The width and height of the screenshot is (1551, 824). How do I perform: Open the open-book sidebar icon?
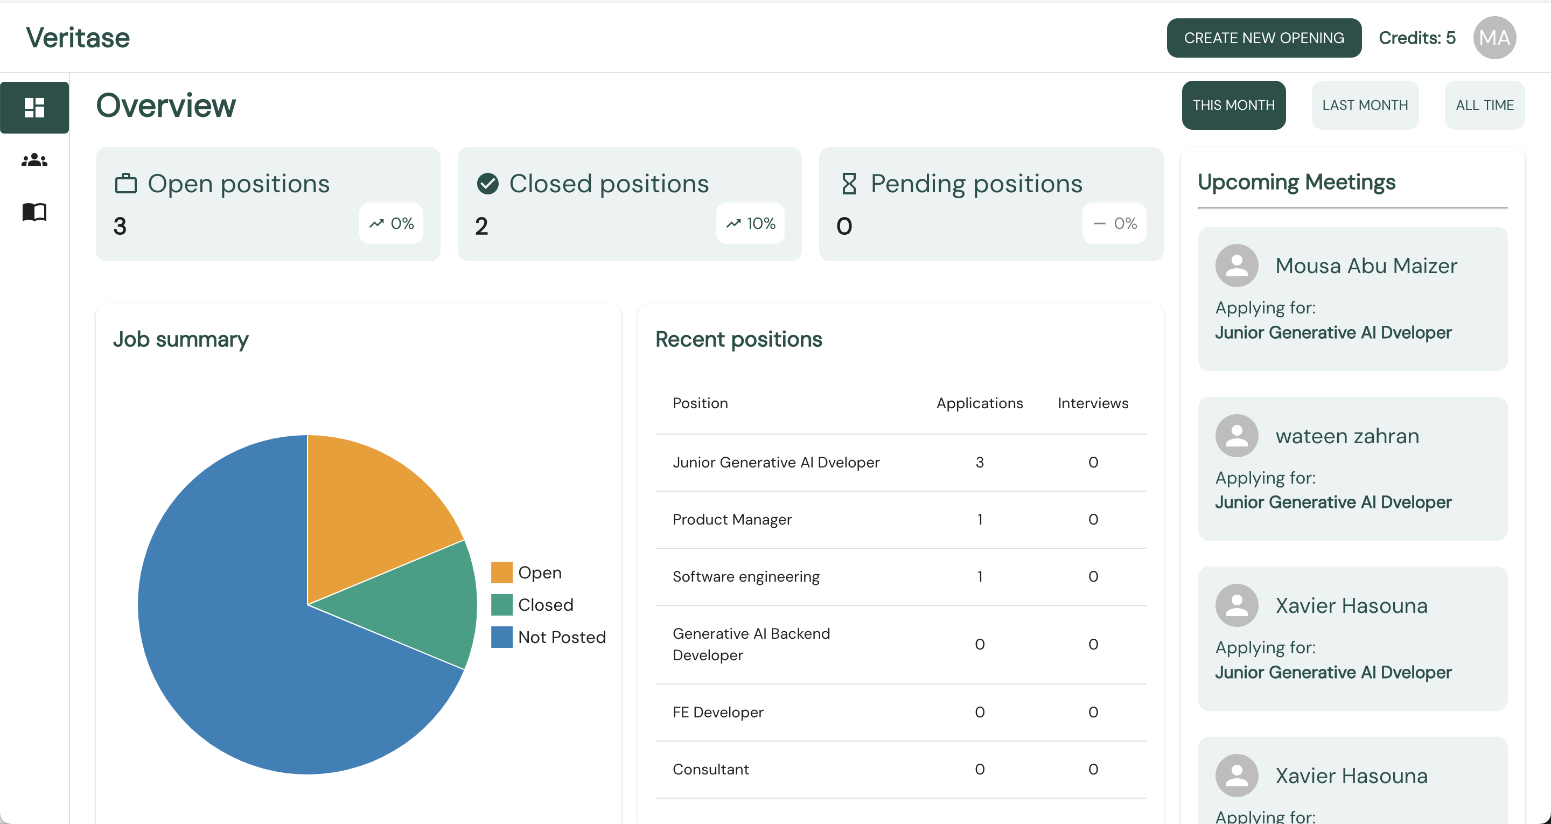tap(34, 212)
